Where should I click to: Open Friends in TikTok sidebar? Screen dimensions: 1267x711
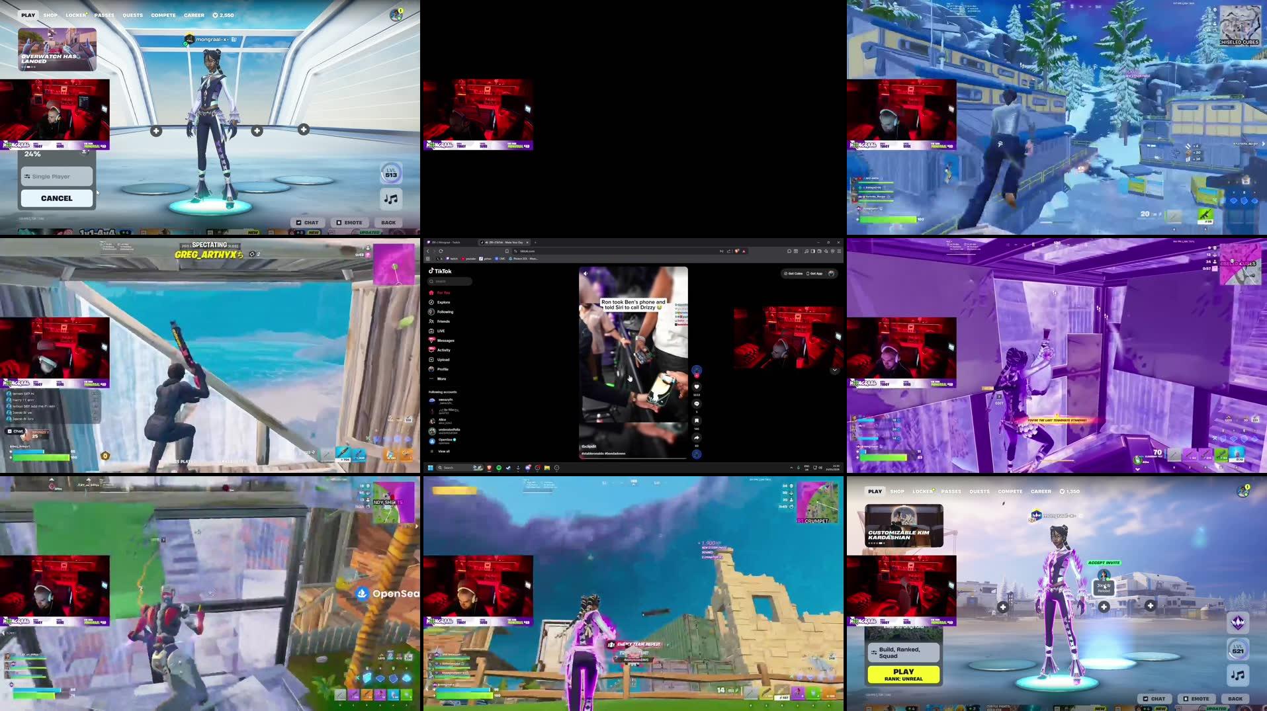pyautogui.click(x=440, y=321)
